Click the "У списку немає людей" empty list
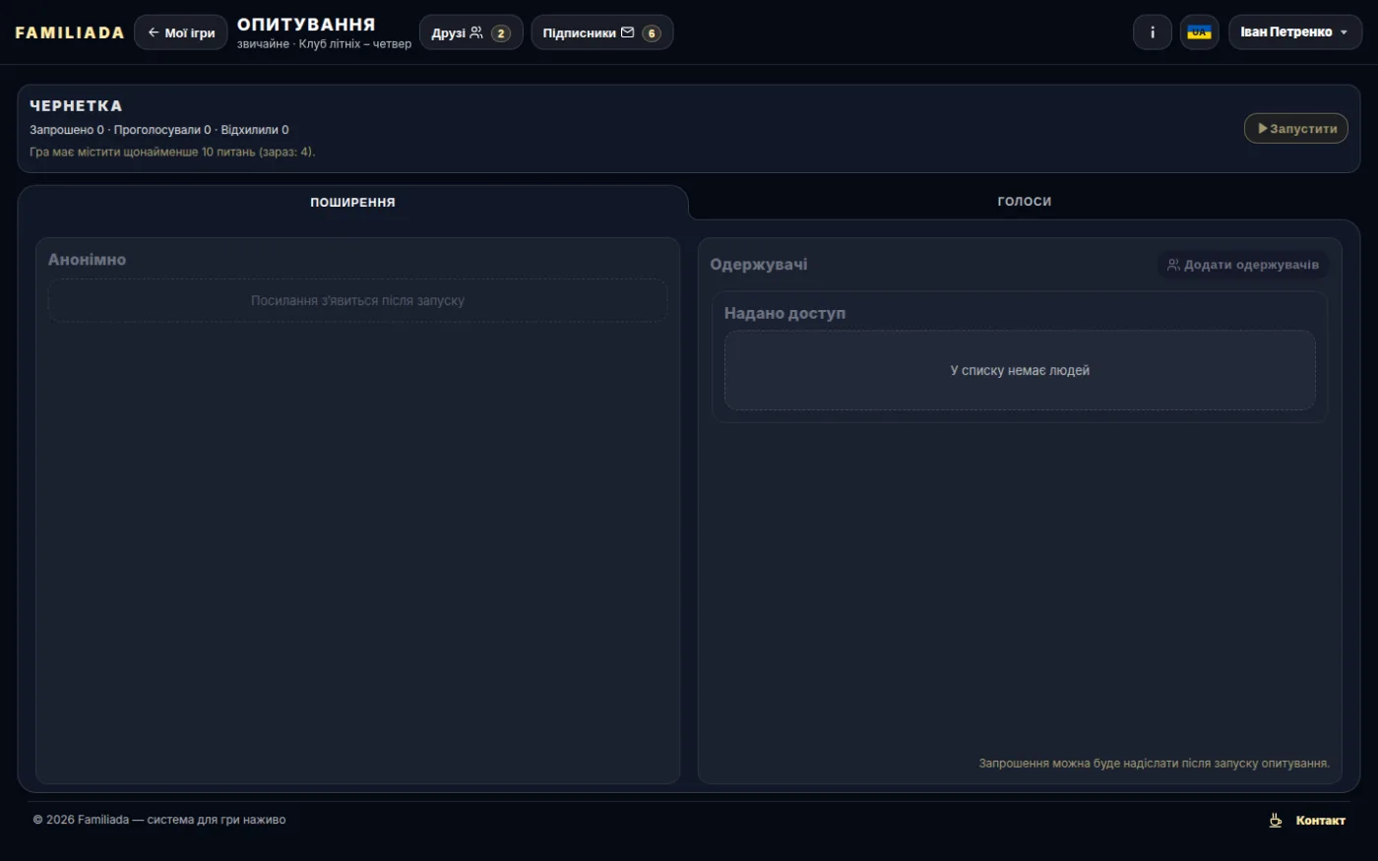The width and height of the screenshot is (1378, 861). point(1020,371)
